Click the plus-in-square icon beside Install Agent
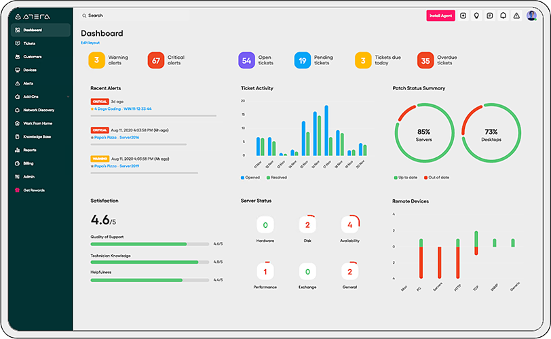 (463, 16)
